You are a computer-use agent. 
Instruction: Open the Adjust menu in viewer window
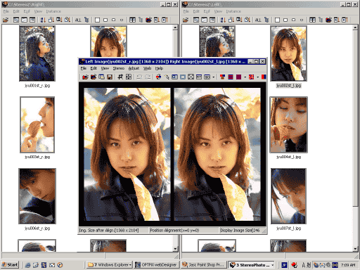click(x=134, y=68)
